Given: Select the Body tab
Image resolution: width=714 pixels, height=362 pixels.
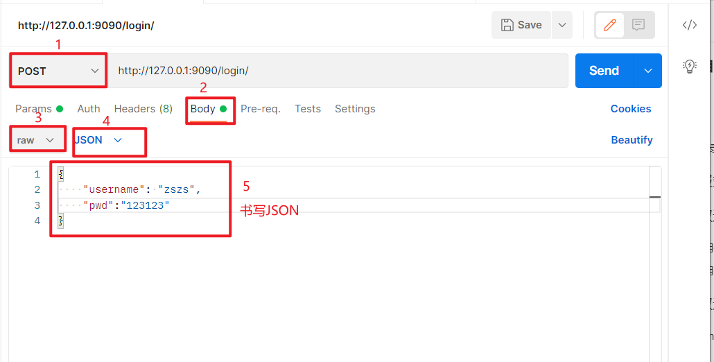Looking at the screenshot, I should coord(209,109).
